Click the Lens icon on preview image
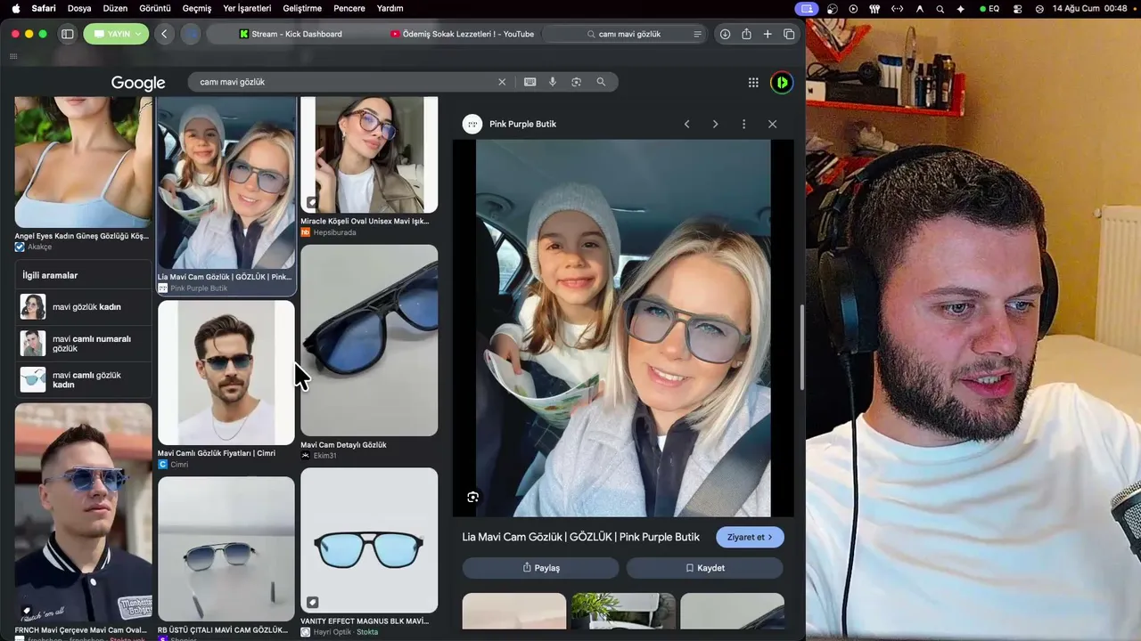 pyautogui.click(x=472, y=497)
